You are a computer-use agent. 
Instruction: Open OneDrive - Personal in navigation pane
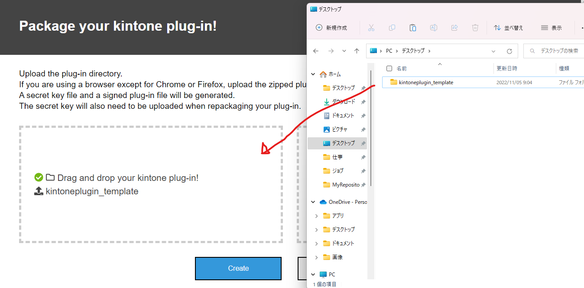[x=343, y=202]
